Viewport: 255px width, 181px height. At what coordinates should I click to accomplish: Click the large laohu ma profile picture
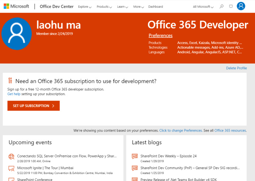point(17,34)
